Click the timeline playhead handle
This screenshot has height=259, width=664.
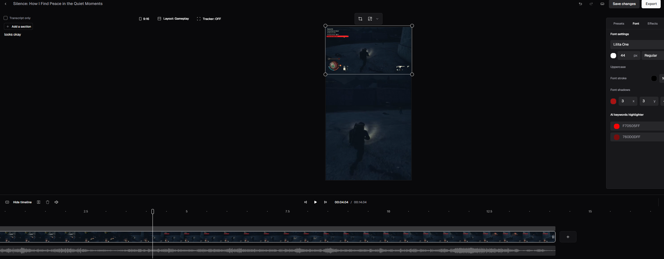click(153, 212)
